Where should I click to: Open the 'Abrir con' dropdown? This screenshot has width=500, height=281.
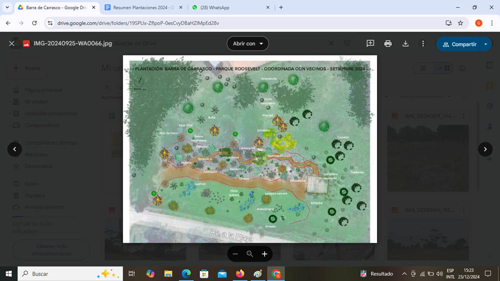click(247, 44)
